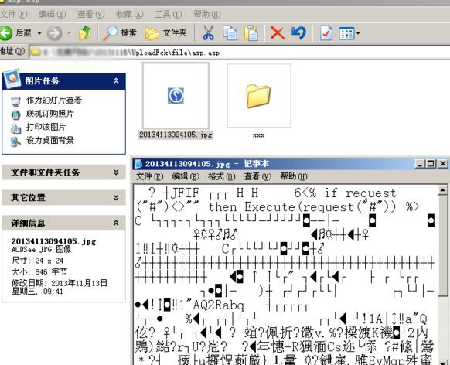450x365 pixels.
Task: Select the 20134113094105.jpg thumbnail
Action: tap(176, 96)
